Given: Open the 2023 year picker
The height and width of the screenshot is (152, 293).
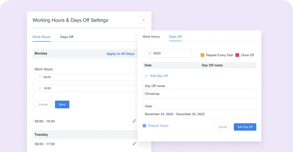Looking at the screenshot, I should point(168,53).
